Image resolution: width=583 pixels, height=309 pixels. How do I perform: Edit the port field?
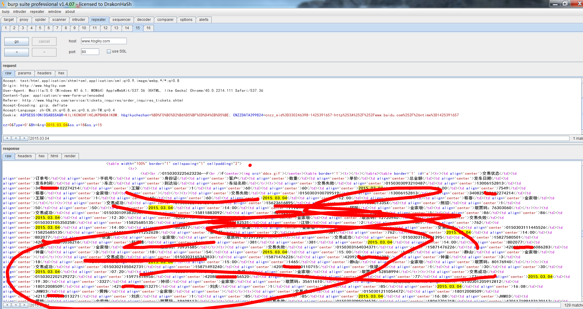coord(90,52)
